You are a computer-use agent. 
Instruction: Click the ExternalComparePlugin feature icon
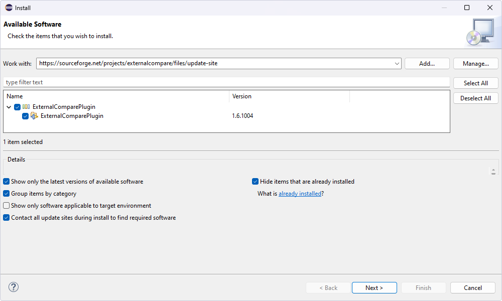34,116
